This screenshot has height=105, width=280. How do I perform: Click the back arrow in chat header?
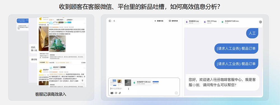[114, 21]
